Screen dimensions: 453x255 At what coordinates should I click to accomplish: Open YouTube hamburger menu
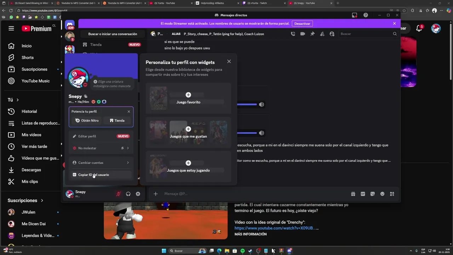[x=11, y=28]
